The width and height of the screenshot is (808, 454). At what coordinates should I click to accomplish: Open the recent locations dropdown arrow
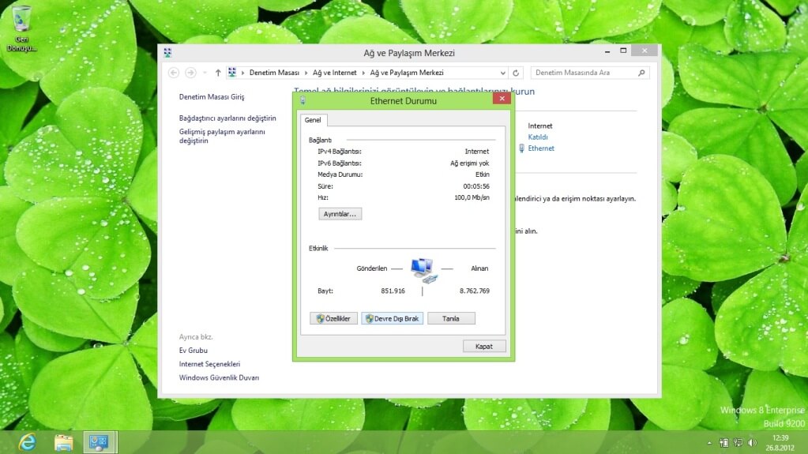point(204,73)
